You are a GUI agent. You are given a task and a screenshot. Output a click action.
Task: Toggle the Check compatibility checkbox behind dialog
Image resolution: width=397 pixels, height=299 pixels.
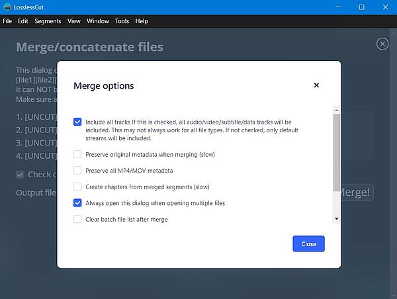tap(20, 175)
